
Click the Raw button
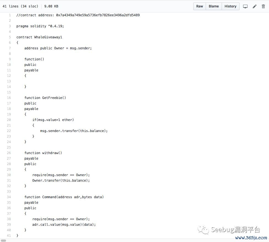(x=200, y=6)
